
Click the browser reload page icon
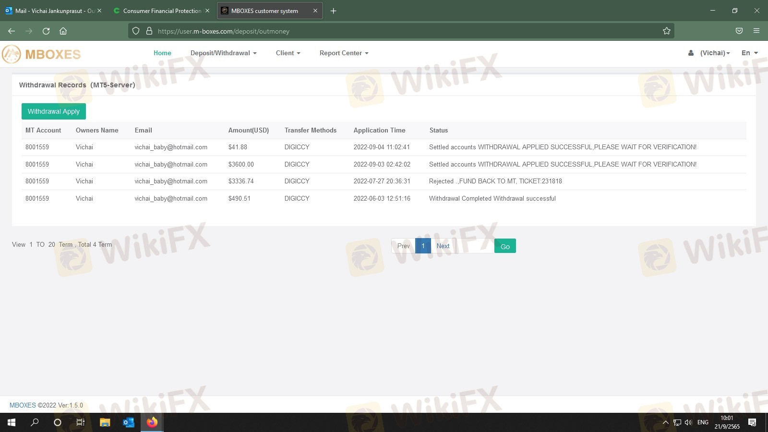(x=46, y=31)
